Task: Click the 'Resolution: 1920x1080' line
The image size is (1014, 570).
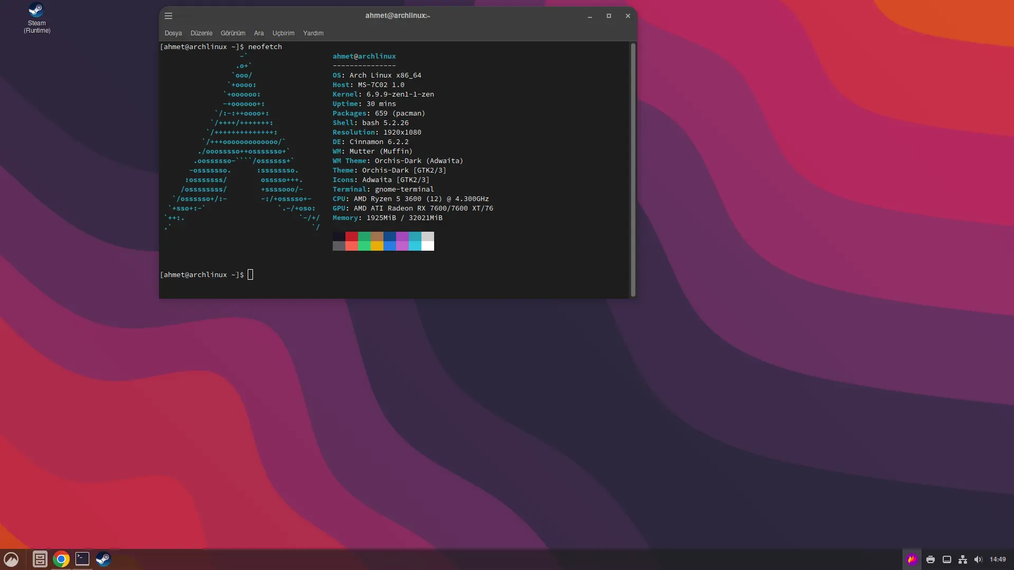Action: click(377, 132)
